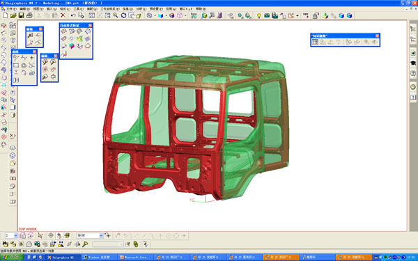This screenshot has height=261, width=418.
Task: Switch to Unigraphics NX taskbar button
Action: [x=63, y=258]
